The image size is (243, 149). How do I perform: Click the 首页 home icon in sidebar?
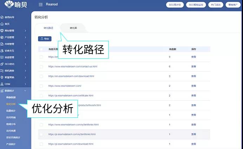point(2,24)
